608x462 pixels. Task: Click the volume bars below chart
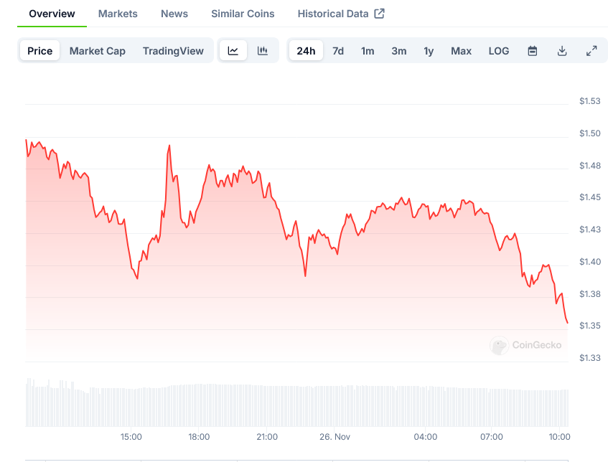pos(287,405)
